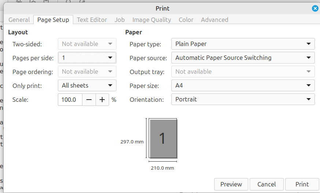Screen dimensions: 320x193
Task: Select the Page Setup tab
Action: pyautogui.click(x=53, y=20)
